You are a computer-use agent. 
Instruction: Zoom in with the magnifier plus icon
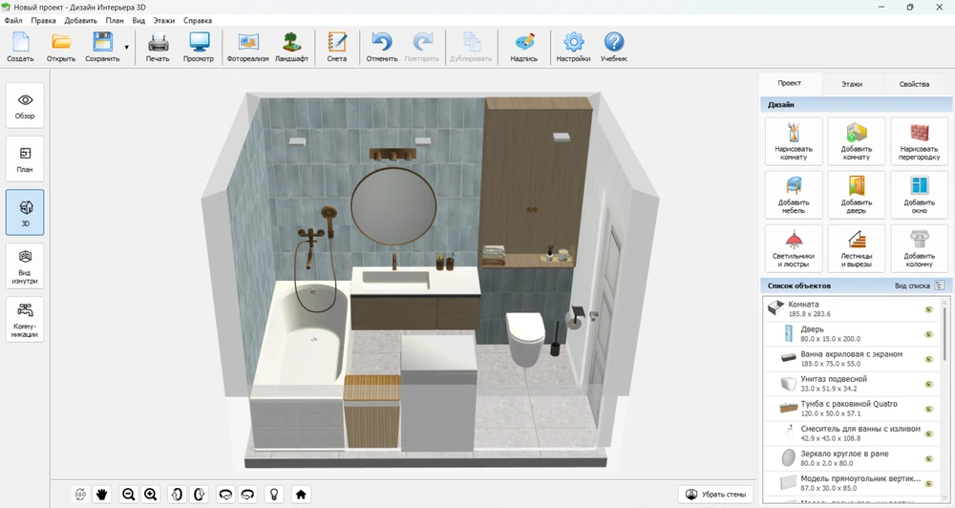(x=150, y=494)
